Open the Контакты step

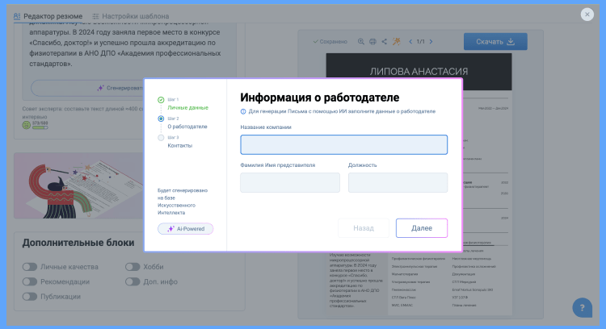click(179, 145)
